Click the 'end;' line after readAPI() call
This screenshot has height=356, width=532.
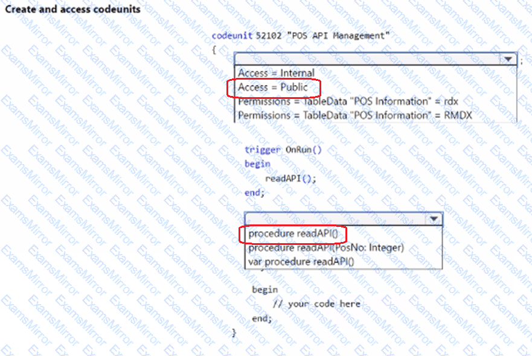254,192
